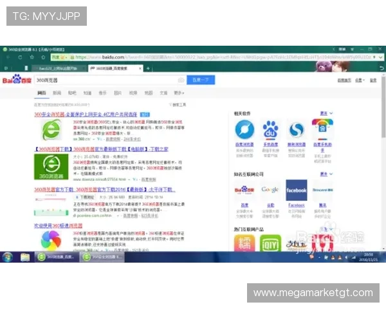The image size is (386, 309).
Task: Close the 360浏览器 百度搜索 tab
Action: (140, 68)
